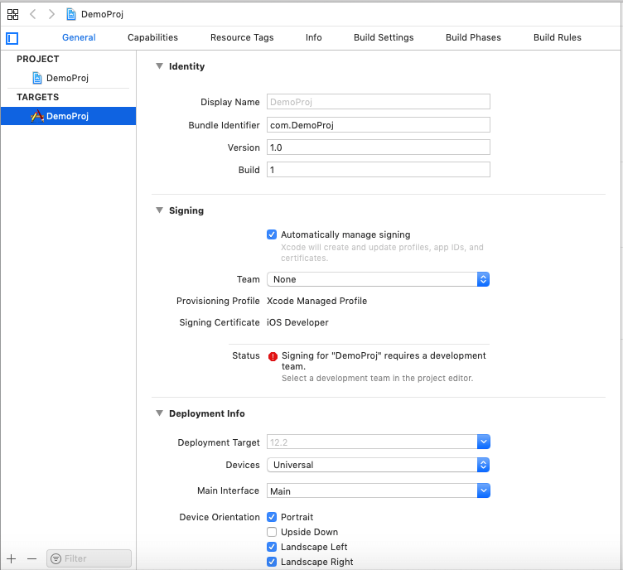Toggle Automatically manage signing checkbox
623x570 pixels.
272,234
